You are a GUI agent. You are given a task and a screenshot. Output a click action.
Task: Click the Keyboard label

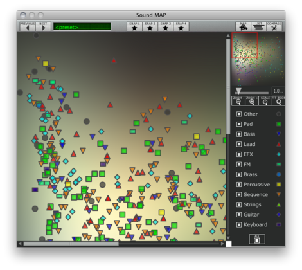pos(256,224)
